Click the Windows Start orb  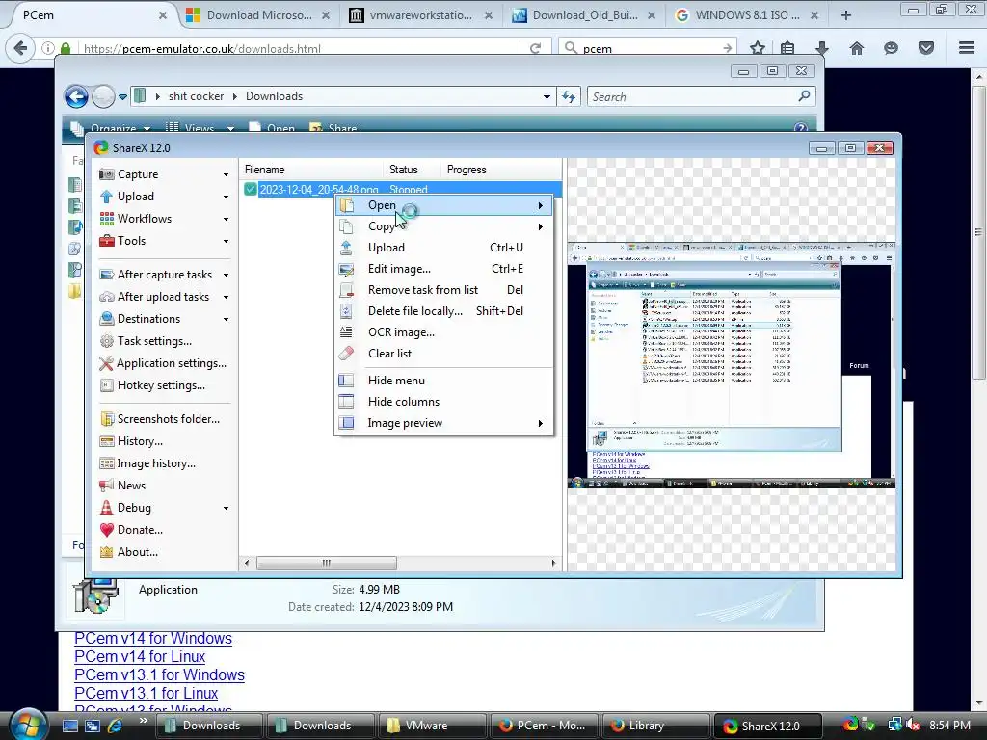coord(28,725)
